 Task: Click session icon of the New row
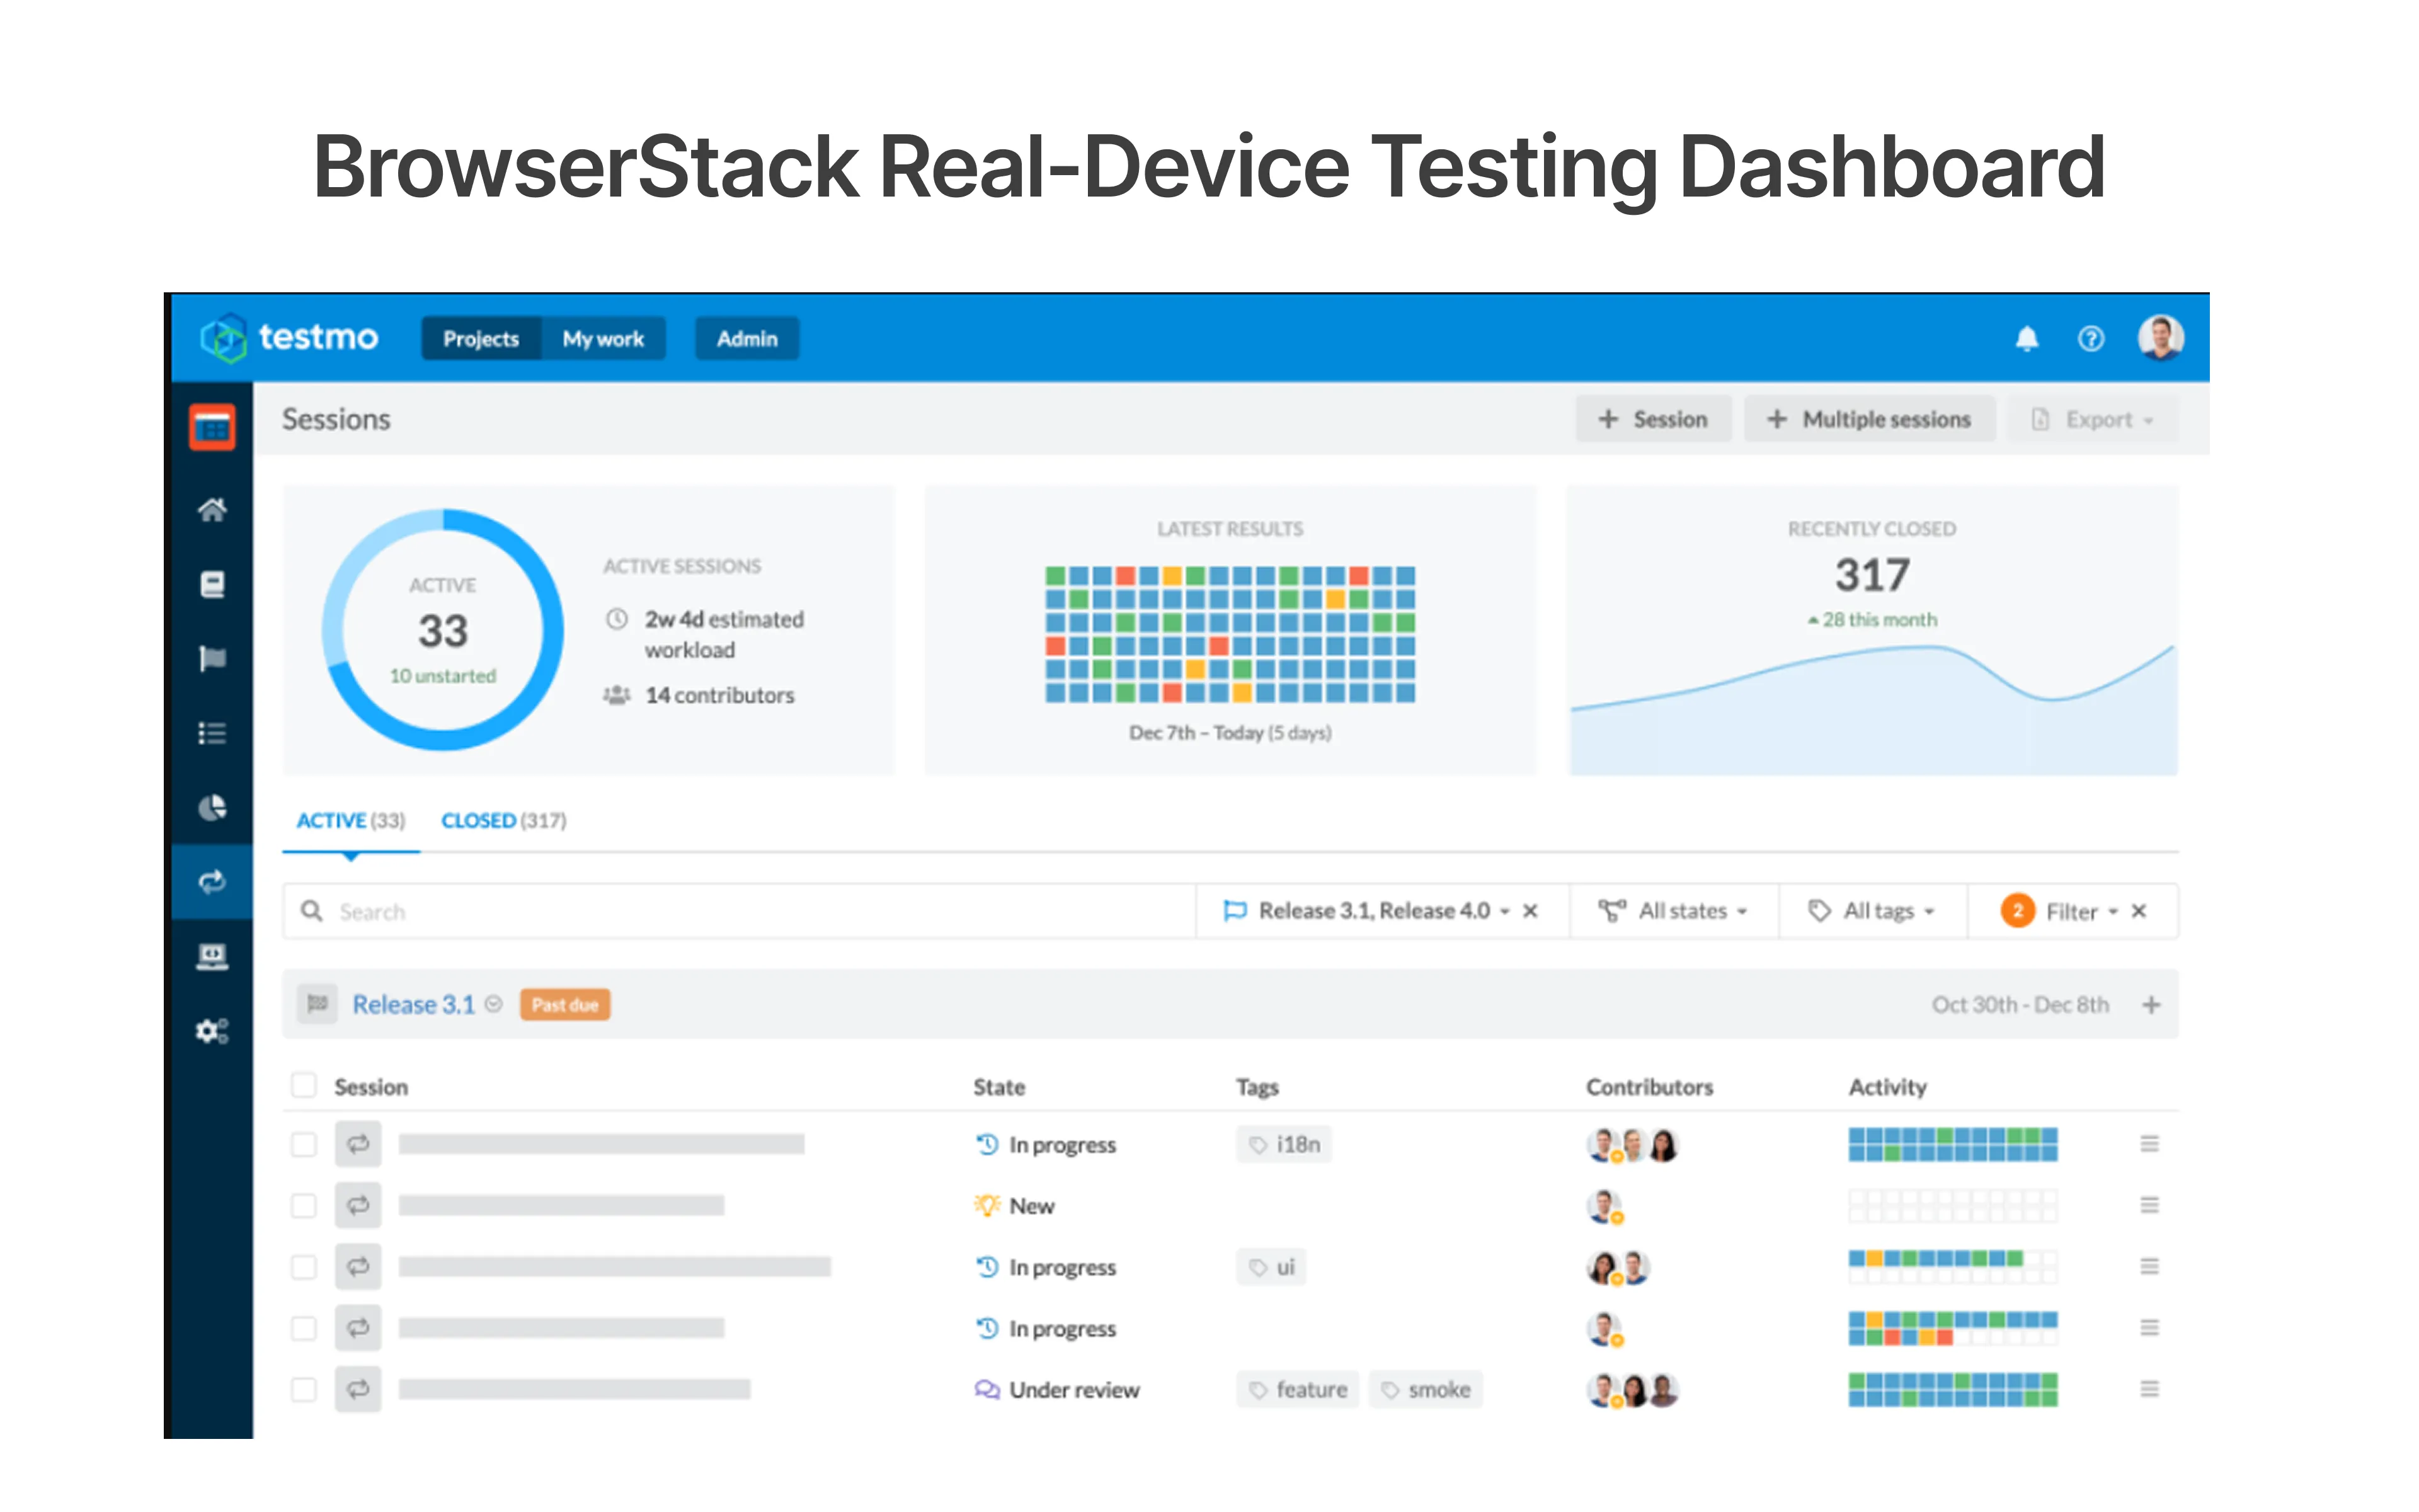pyautogui.click(x=358, y=1205)
